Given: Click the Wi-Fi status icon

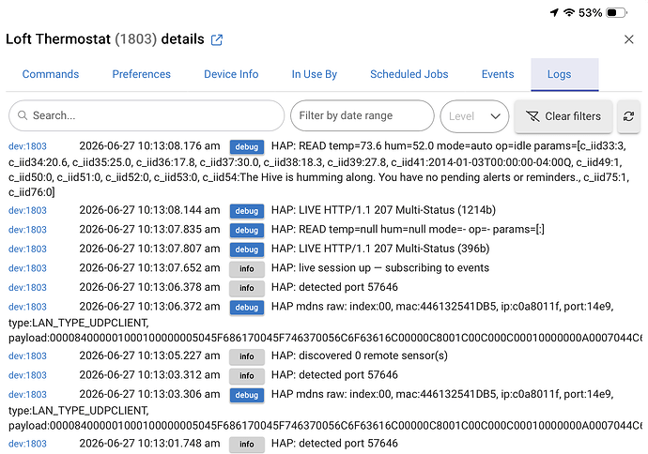Looking at the screenshot, I should coord(569,13).
